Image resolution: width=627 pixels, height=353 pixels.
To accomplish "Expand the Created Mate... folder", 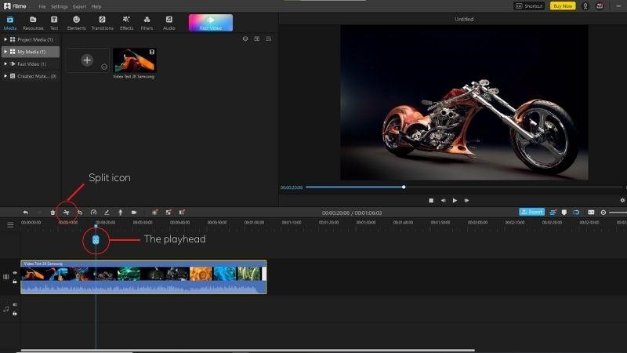I will tap(5, 75).
